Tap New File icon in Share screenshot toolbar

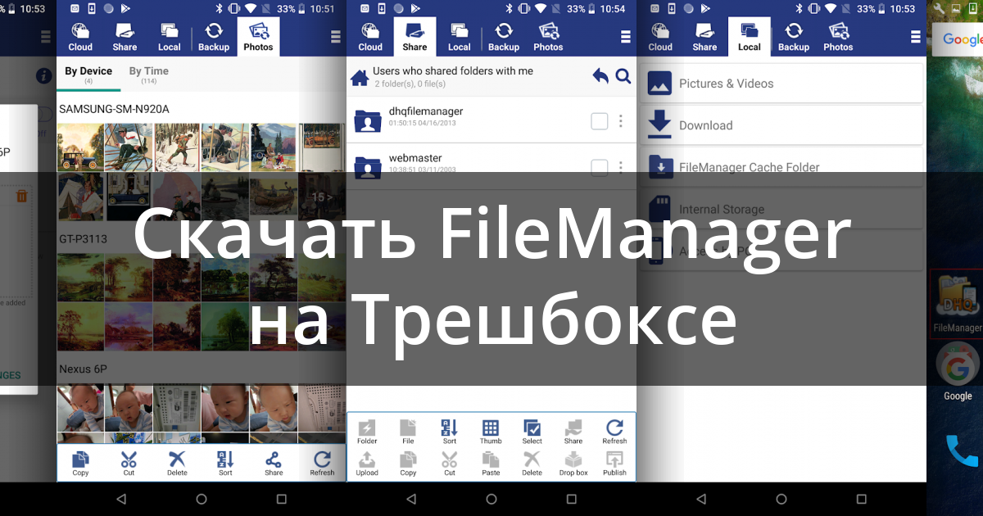[x=408, y=432]
